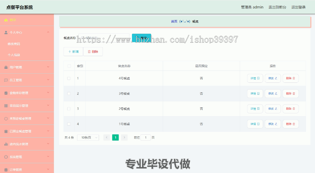315x173 pixels.
Task: Expand the 未预定餐桌管理 chevron
Action: click(x=48, y=118)
